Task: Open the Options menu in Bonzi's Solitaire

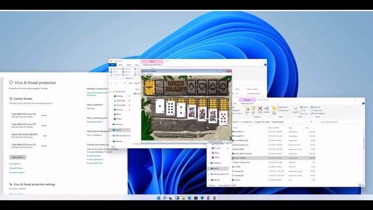Action: [150, 74]
